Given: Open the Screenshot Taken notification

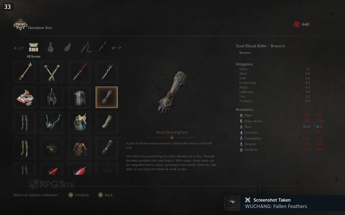Looking at the screenshot, I should [284, 203].
